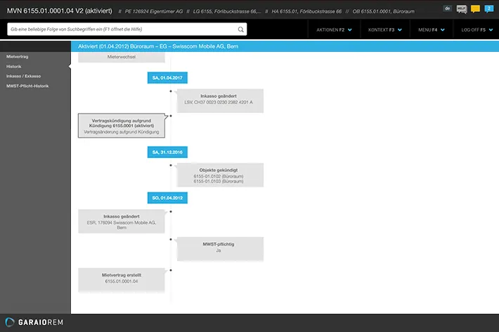Click the SA, 01.04.2017 timeline date marker
The height and width of the screenshot is (332, 499).
(x=167, y=77)
